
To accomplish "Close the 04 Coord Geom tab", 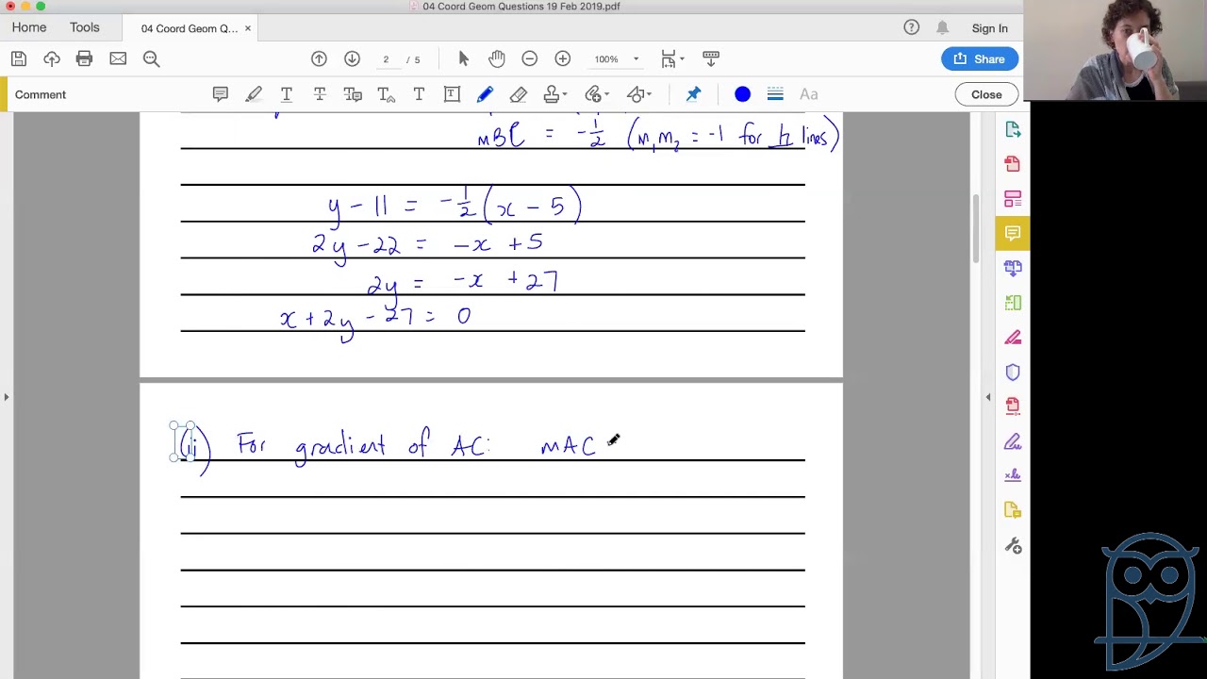I will pyautogui.click(x=248, y=28).
